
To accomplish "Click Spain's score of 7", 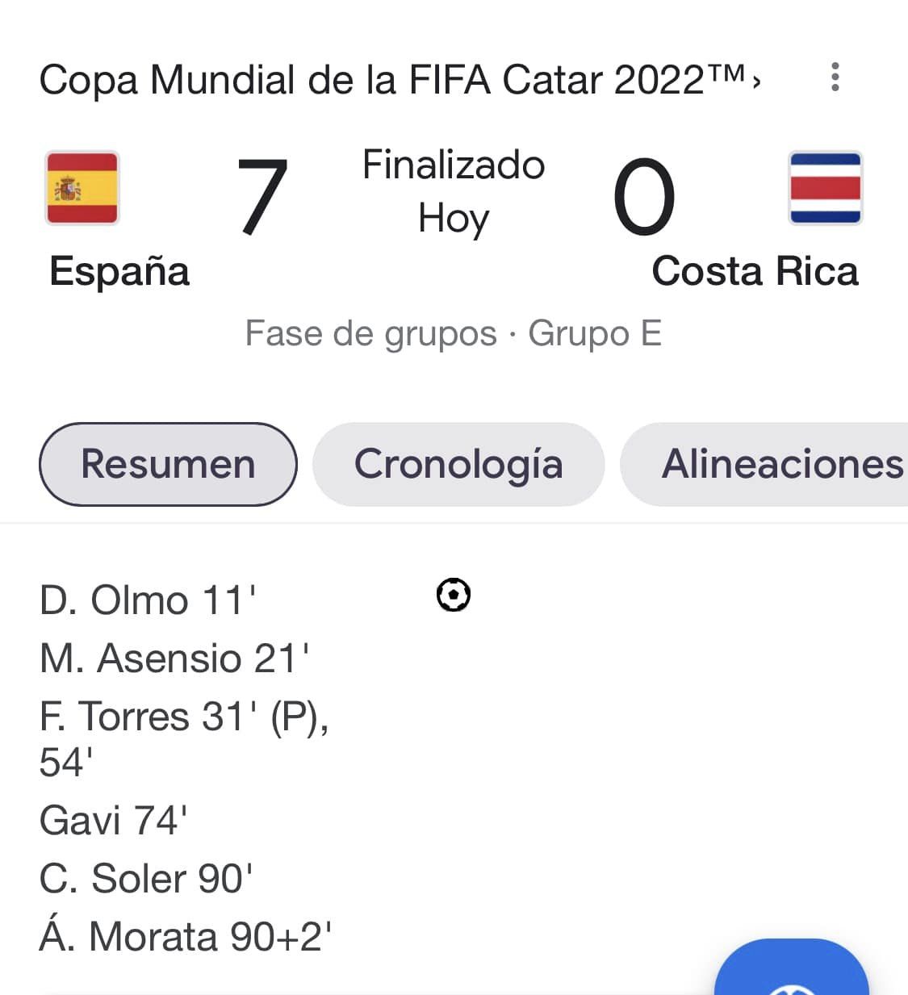I will coord(262,197).
